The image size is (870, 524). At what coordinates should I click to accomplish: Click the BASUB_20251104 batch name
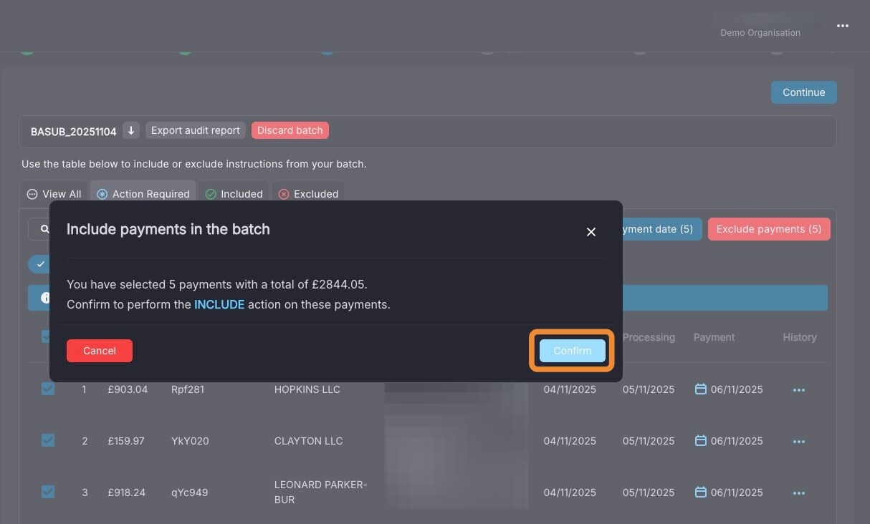point(73,132)
